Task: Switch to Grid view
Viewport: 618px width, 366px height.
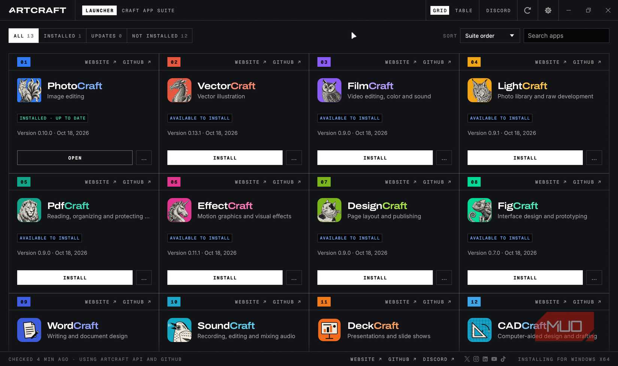Action: pos(440,10)
